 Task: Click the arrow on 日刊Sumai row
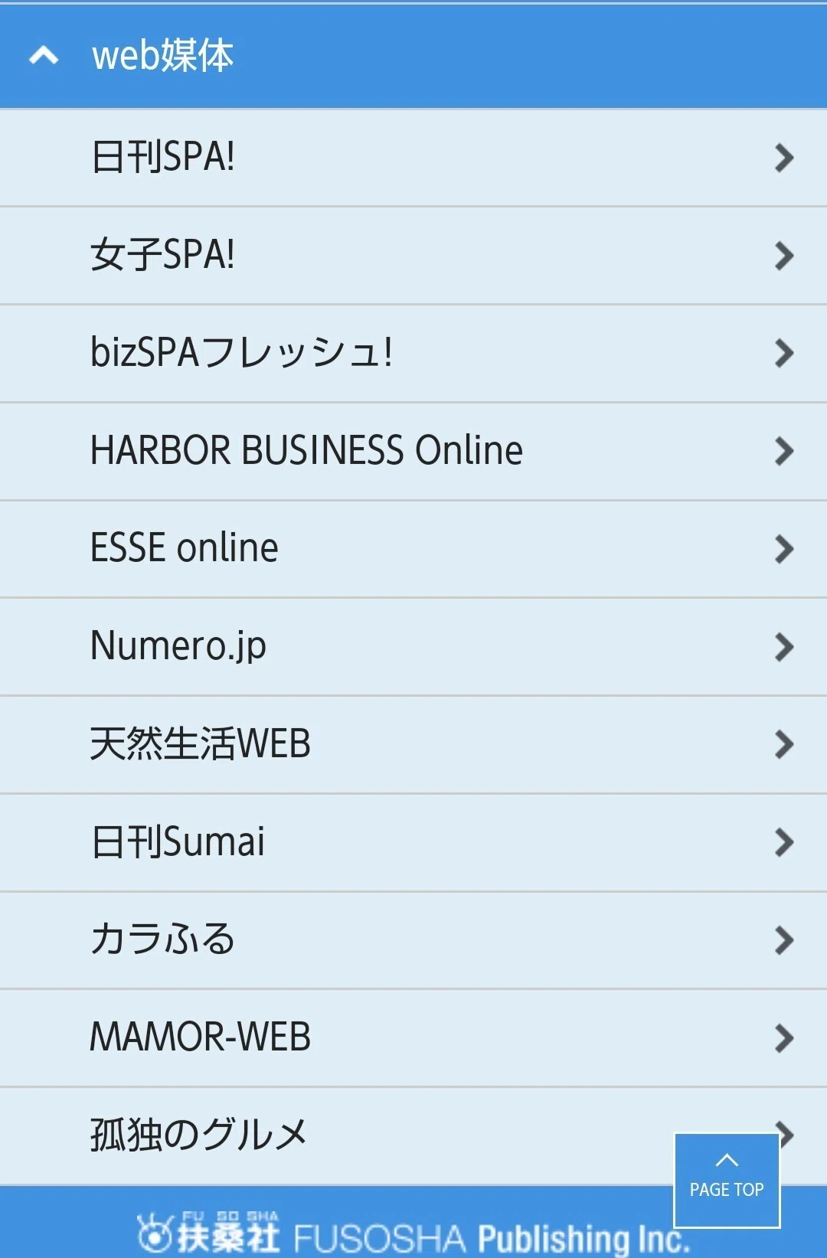(783, 843)
